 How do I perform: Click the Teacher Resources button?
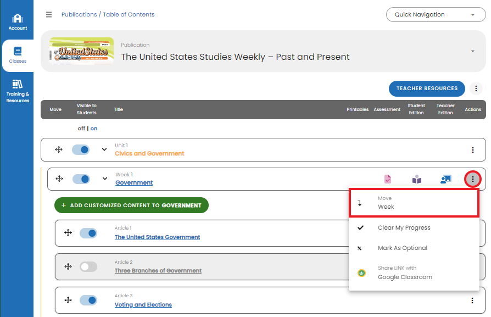point(427,88)
